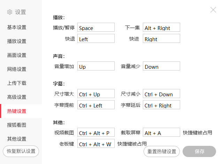Open 高级设置 page
Image resolution: width=223 pixels, height=164 pixels.
coord(17,97)
